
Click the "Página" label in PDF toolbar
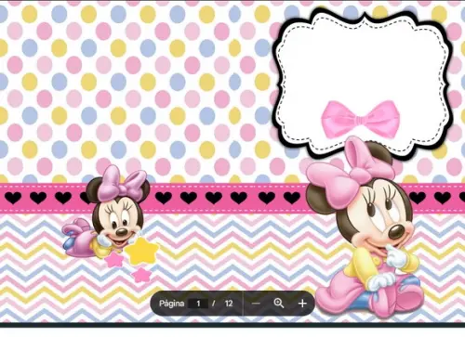tap(171, 304)
